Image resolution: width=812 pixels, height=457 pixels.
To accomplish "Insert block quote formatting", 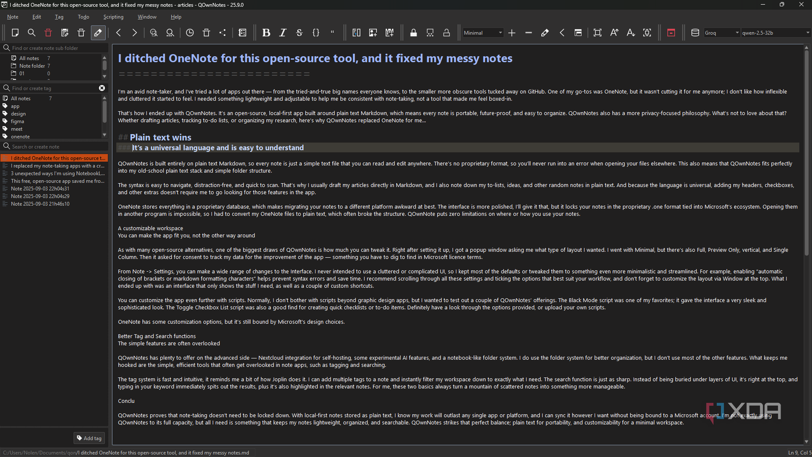I will [x=333, y=33].
